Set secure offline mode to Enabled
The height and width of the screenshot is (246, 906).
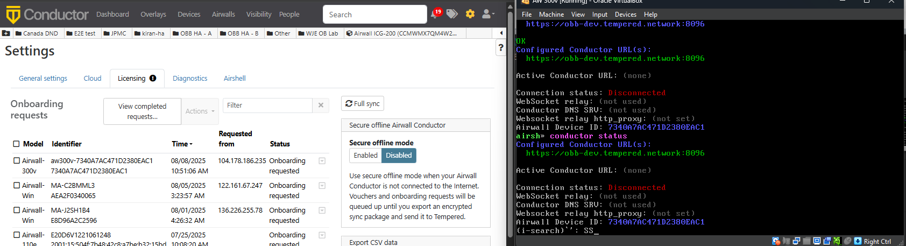pos(365,156)
